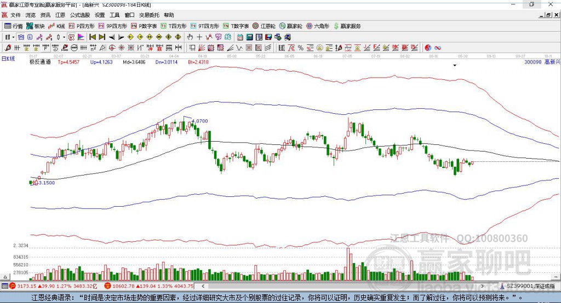Select the zigzag wave line tool
This screenshot has width=561, height=303.
[x=239, y=48]
